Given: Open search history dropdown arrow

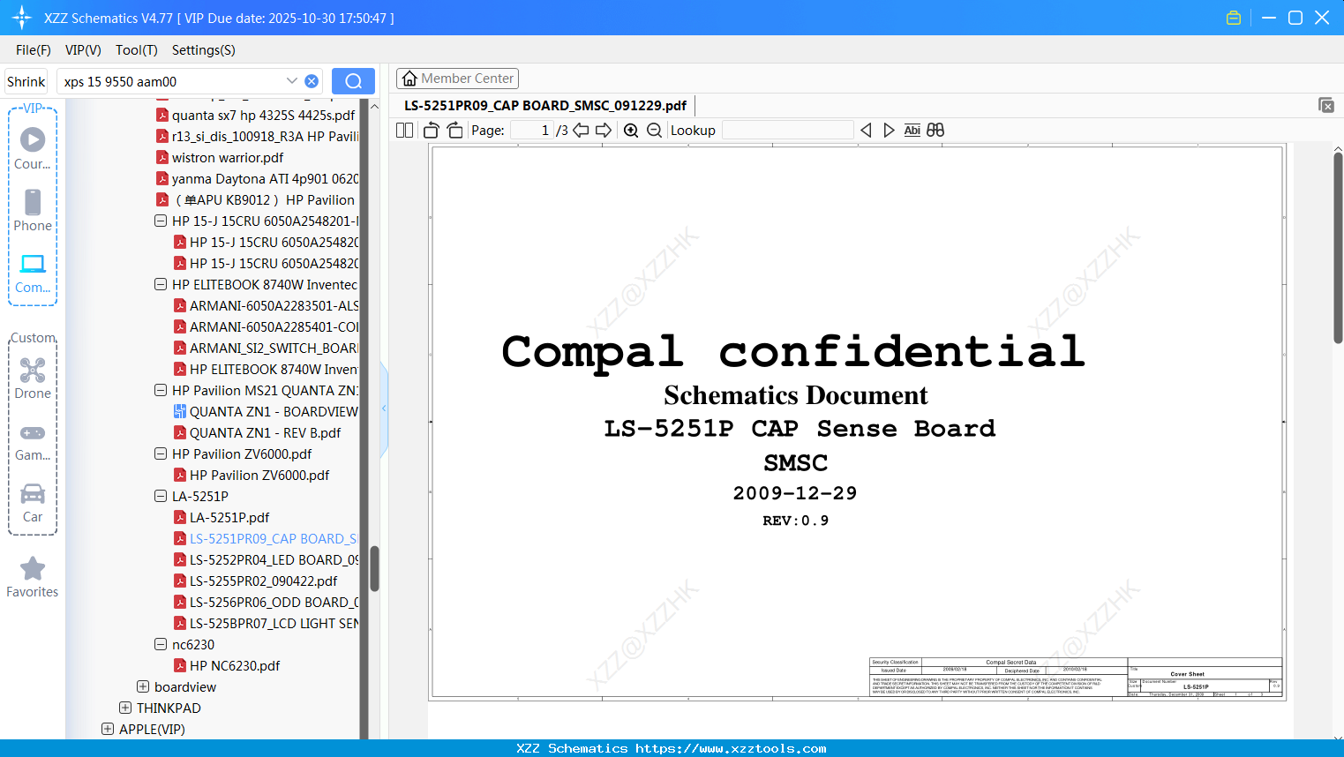Looking at the screenshot, I should [x=292, y=81].
